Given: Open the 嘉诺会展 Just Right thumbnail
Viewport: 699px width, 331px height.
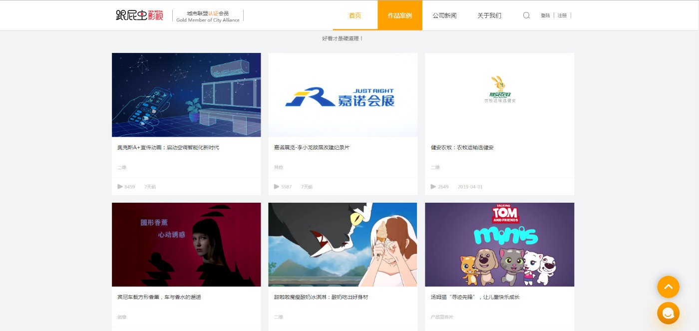Looking at the screenshot, I should coord(343,95).
